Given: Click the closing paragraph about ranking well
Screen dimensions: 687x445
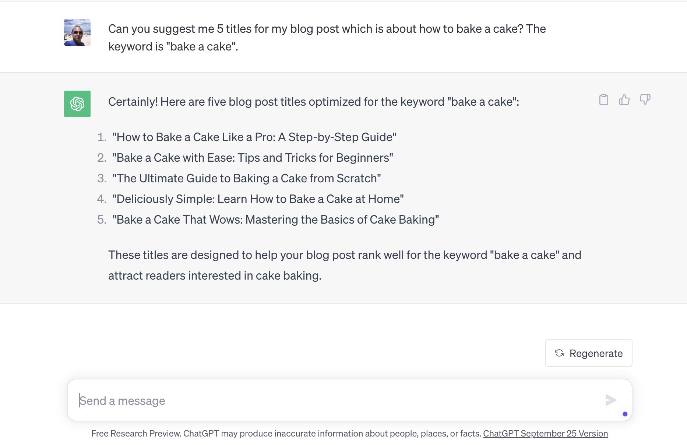Looking at the screenshot, I should click(345, 265).
